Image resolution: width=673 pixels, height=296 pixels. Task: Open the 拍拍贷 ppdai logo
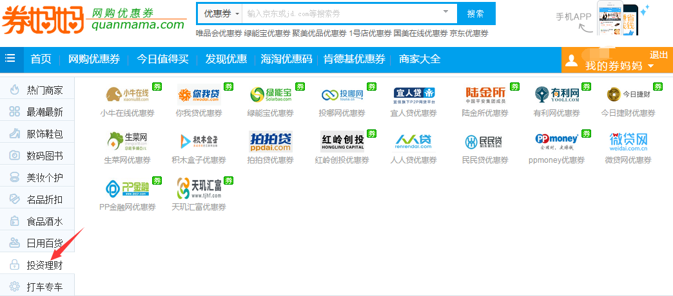(271, 142)
